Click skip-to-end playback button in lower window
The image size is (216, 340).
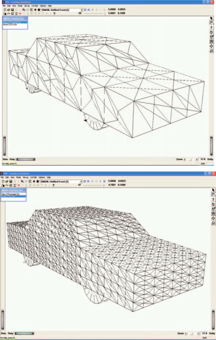[x=104, y=181]
